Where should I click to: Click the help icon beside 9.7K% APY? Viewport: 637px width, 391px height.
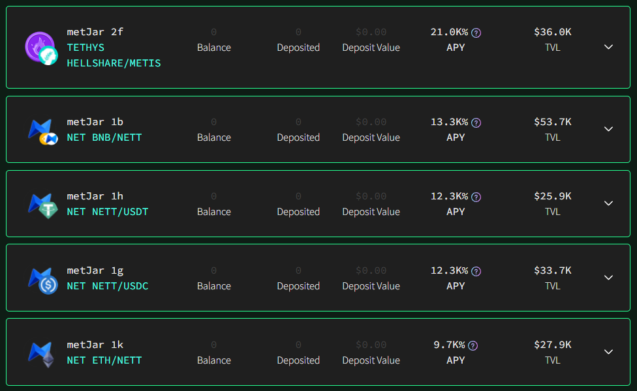click(473, 345)
